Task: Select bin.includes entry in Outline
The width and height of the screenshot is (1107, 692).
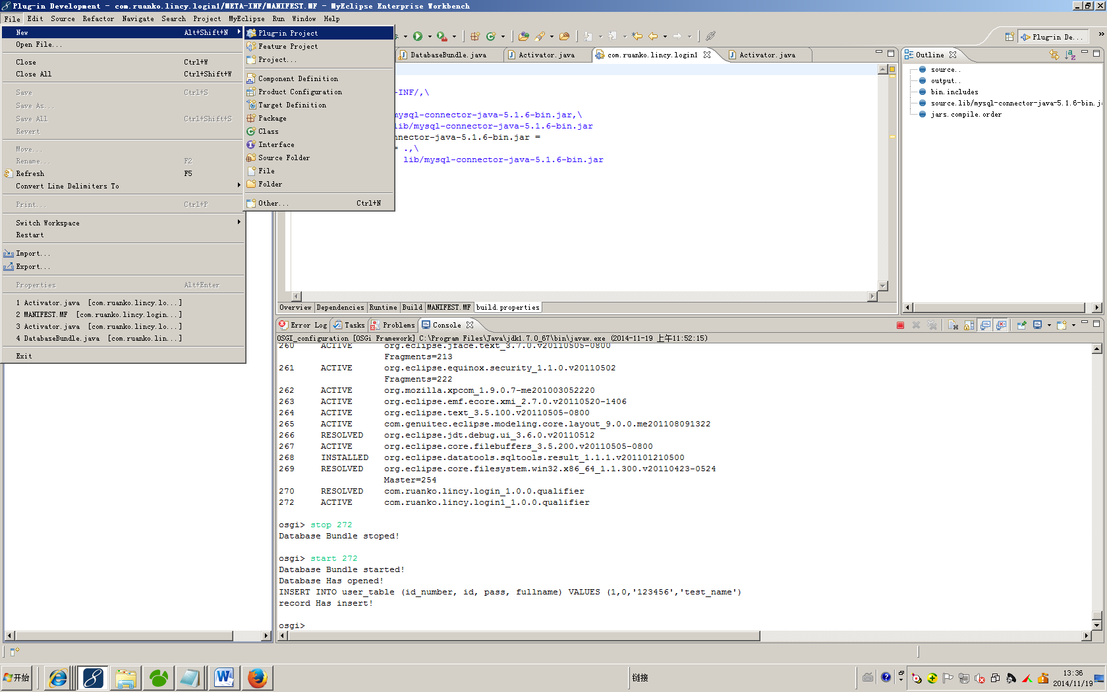Action: tap(954, 92)
